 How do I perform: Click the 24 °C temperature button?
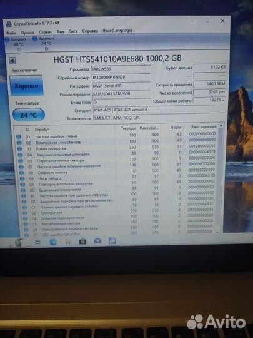[x=29, y=115]
